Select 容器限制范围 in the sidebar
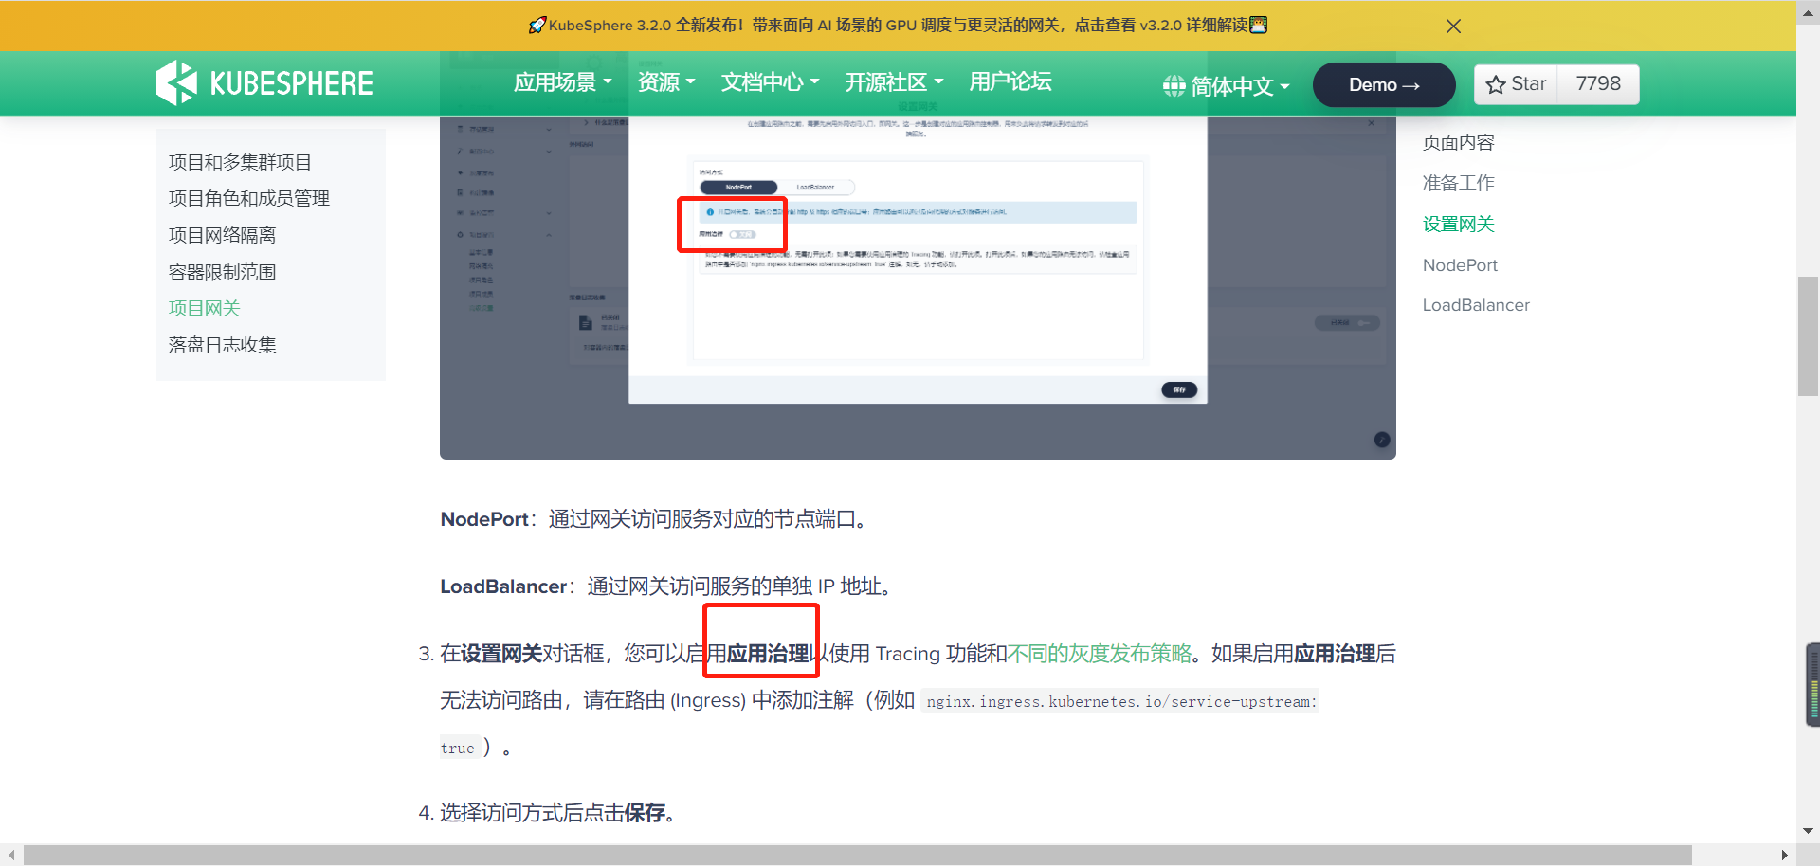 pos(222,272)
